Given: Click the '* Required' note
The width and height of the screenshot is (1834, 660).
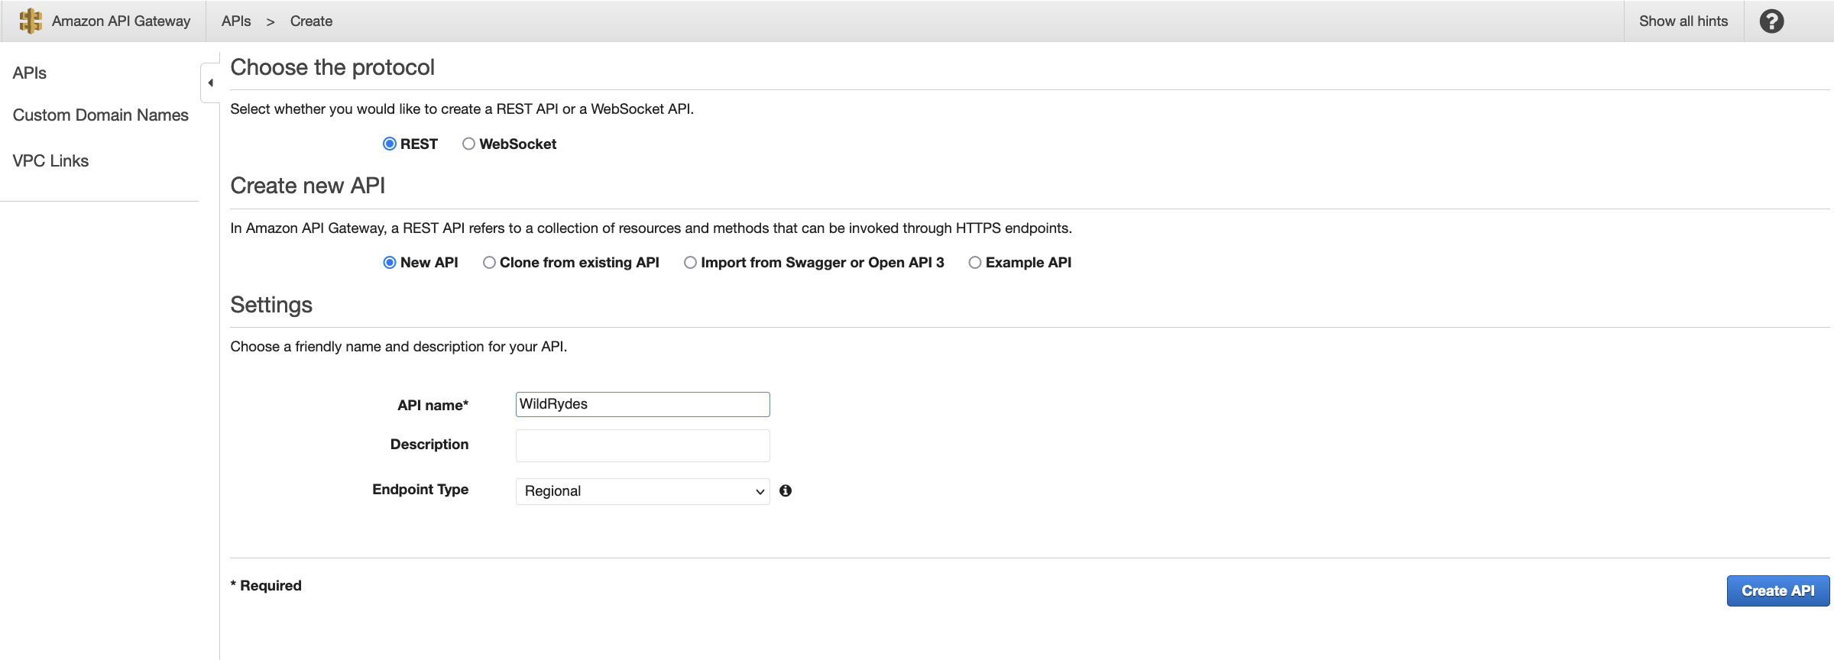Looking at the screenshot, I should coord(266,585).
